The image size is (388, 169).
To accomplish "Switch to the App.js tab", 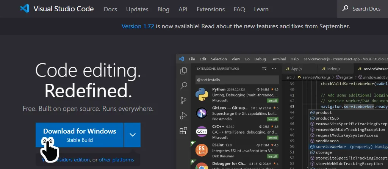I will [x=299, y=69].
